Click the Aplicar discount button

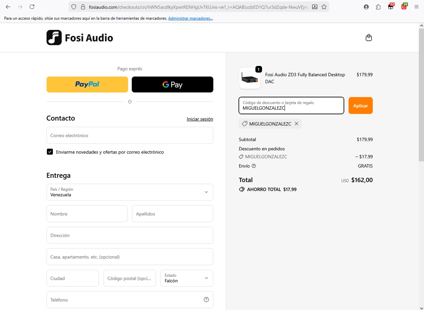[360, 105]
